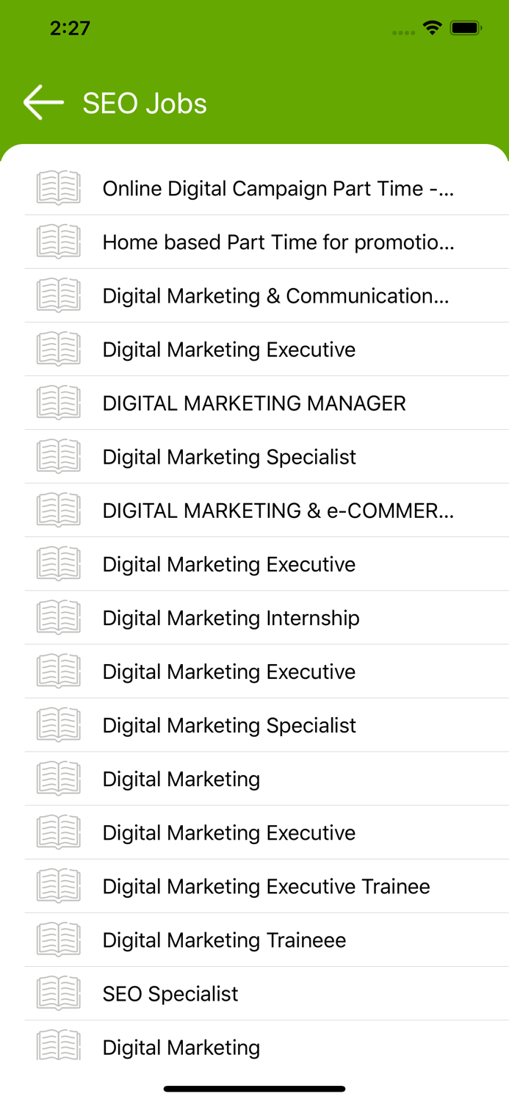509x1102 pixels.
Task: Click book icon beside SEO Specialist
Action: click(x=59, y=993)
